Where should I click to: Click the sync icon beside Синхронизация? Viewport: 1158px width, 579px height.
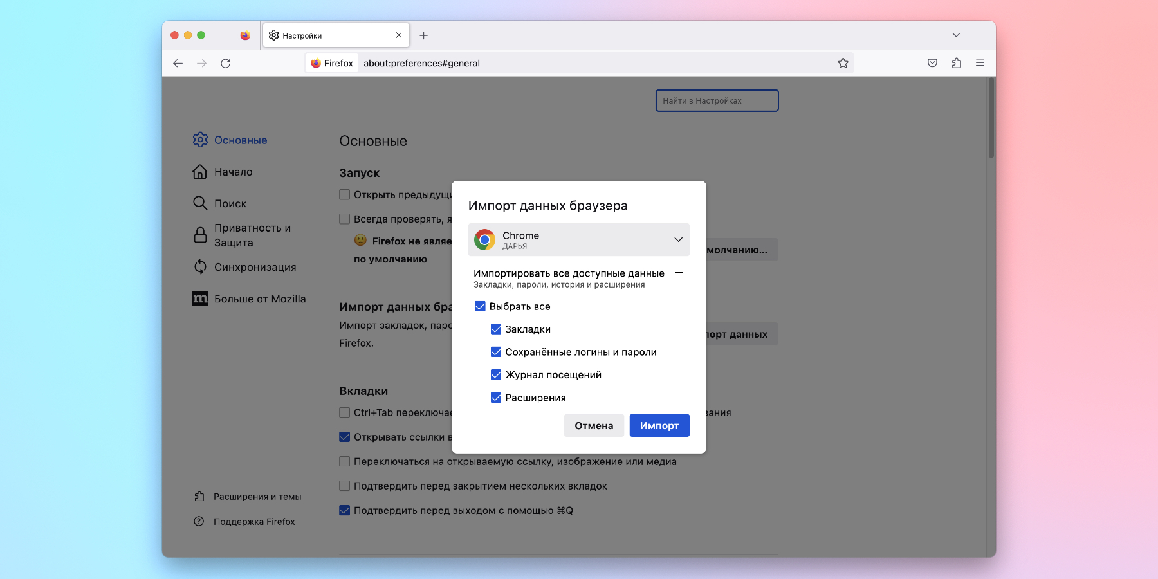200,266
